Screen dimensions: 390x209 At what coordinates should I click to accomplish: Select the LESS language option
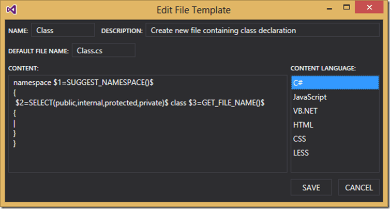(335, 153)
